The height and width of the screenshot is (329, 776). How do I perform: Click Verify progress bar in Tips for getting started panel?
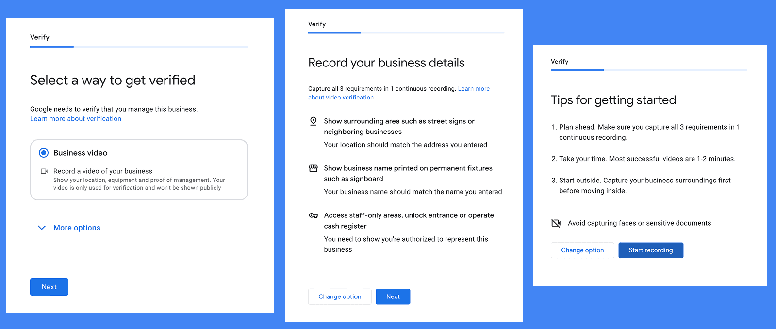(x=649, y=70)
